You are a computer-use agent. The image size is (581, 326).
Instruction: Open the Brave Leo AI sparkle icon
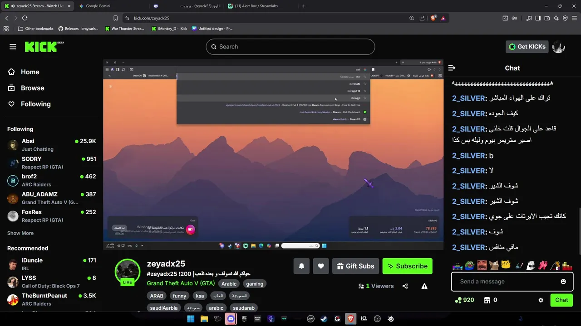tap(556, 18)
